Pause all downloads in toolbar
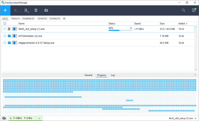This screenshot has height=121, width=199. (x=26, y=10)
